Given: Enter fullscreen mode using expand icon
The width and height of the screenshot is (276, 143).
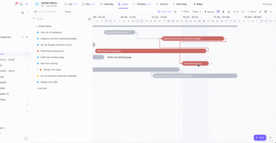Looking at the screenshot, I should pyautogui.click(x=265, y=11).
